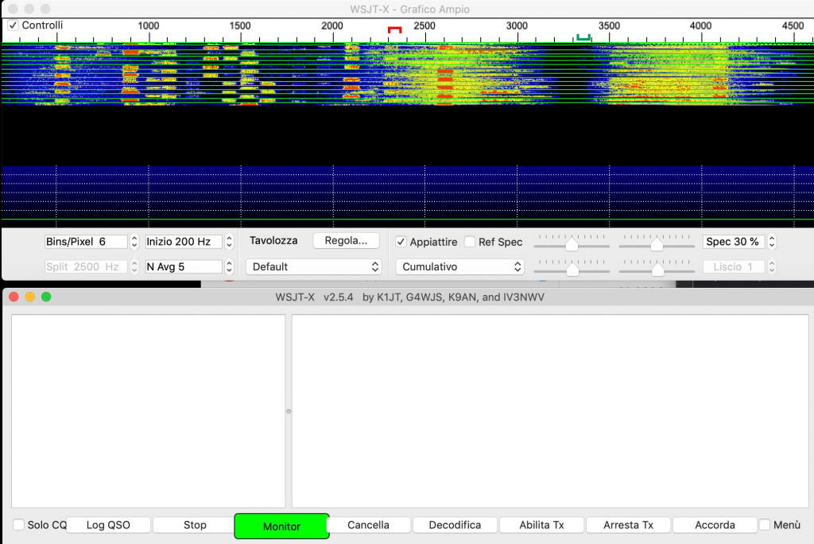Click the N Avg 5 input field
The image size is (814, 544).
coord(183,267)
